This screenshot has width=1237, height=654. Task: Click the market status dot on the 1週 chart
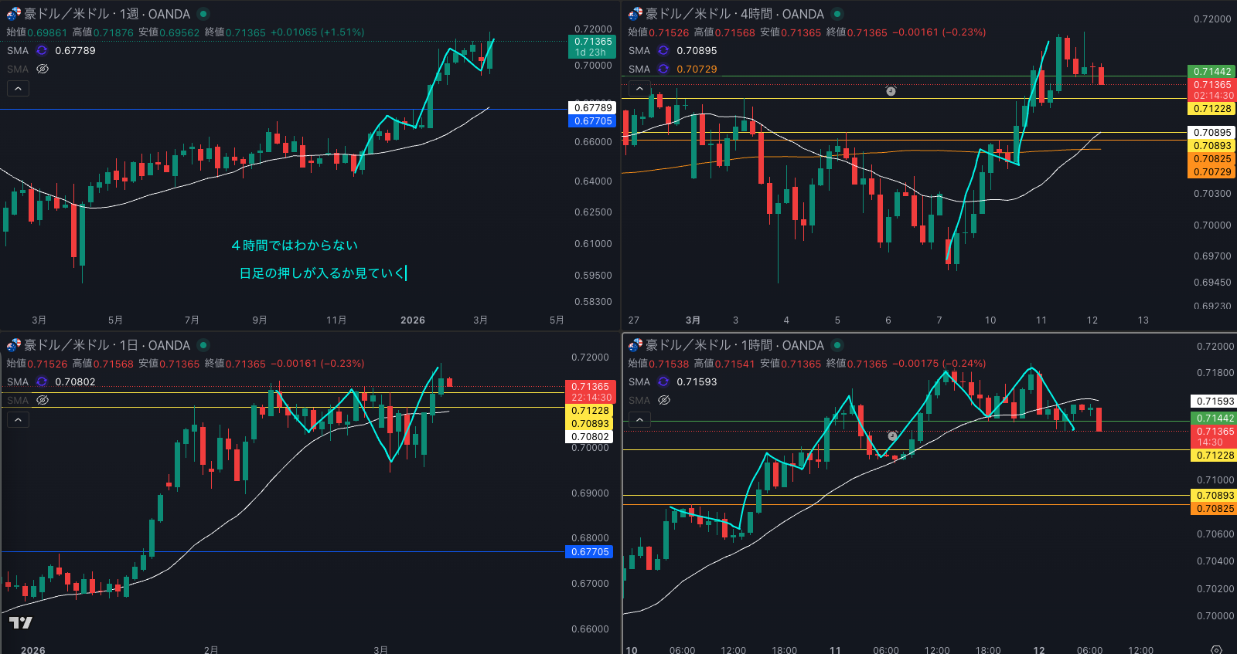tap(203, 14)
